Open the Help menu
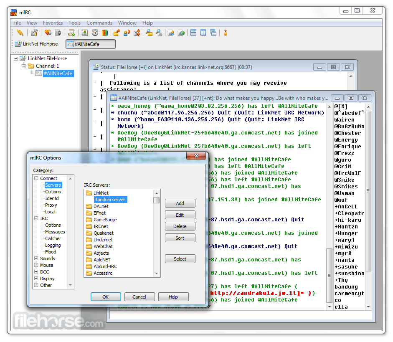 point(147,23)
